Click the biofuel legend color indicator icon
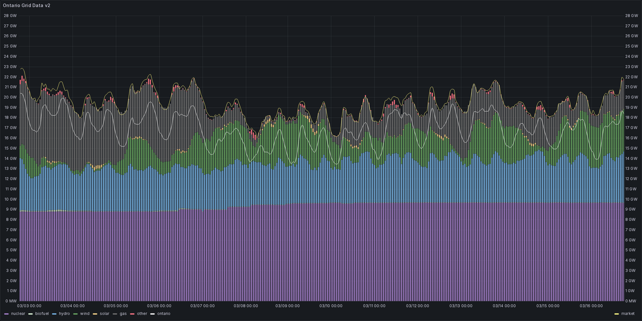The width and height of the screenshot is (642, 321). coord(31,314)
